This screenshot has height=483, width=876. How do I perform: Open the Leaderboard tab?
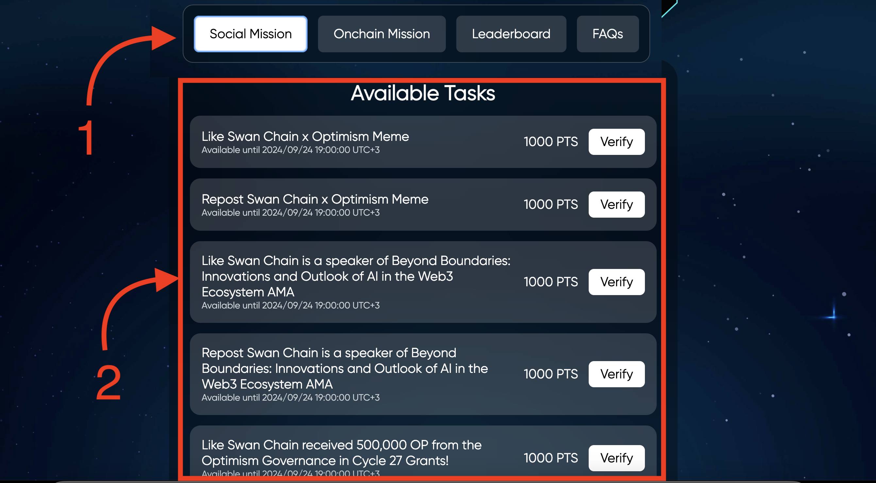point(511,34)
